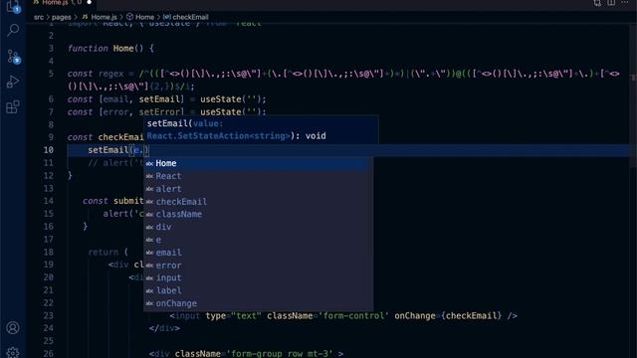The height and width of the screenshot is (358, 637).
Task: Click the setEmail signature hint popup
Action: pyautogui.click(x=261, y=129)
